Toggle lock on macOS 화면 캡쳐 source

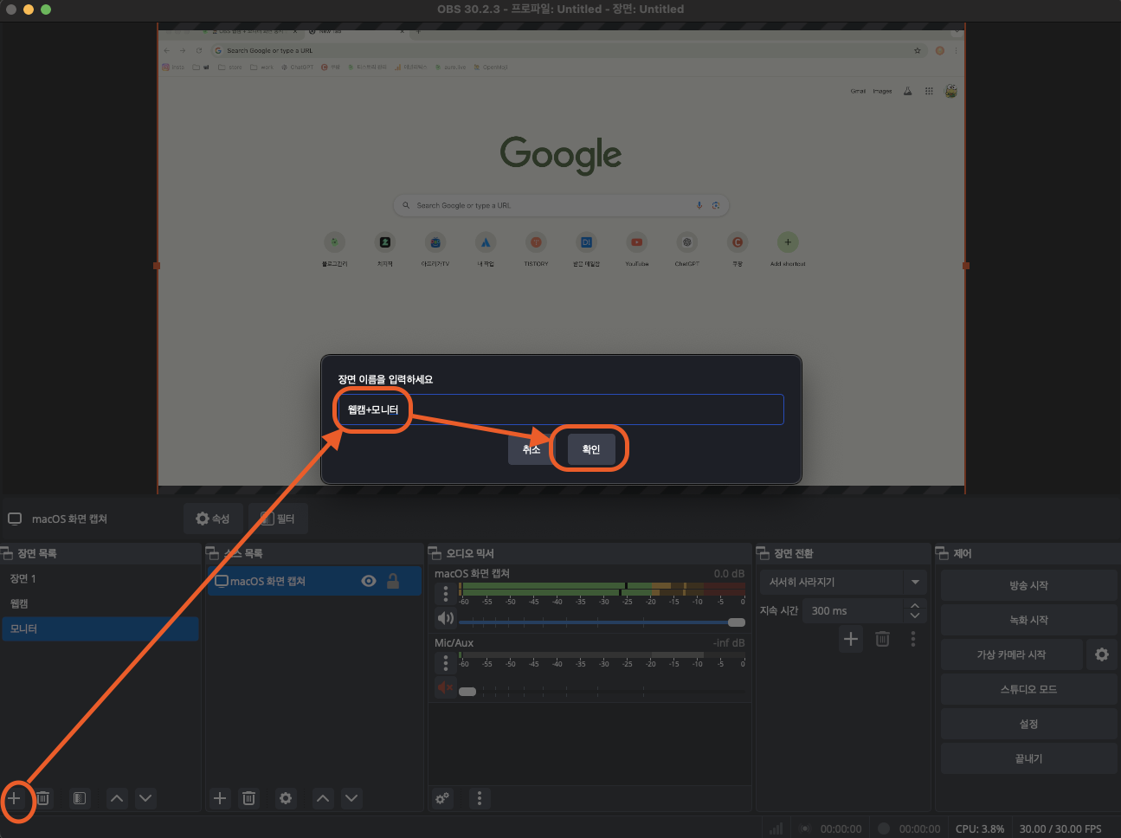click(393, 581)
